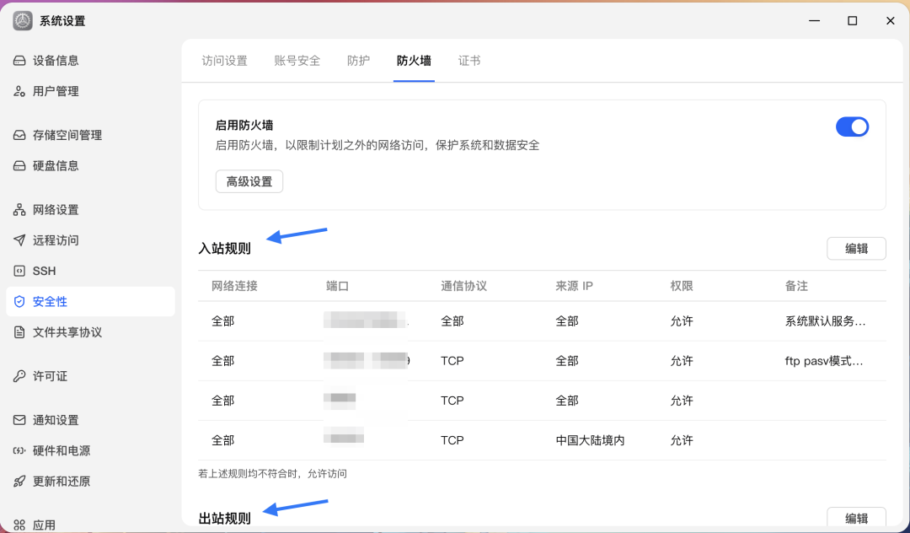Click the 许可证 key icon
The height and width of the screenshot is (533, 910).
(x=19, y=376)
